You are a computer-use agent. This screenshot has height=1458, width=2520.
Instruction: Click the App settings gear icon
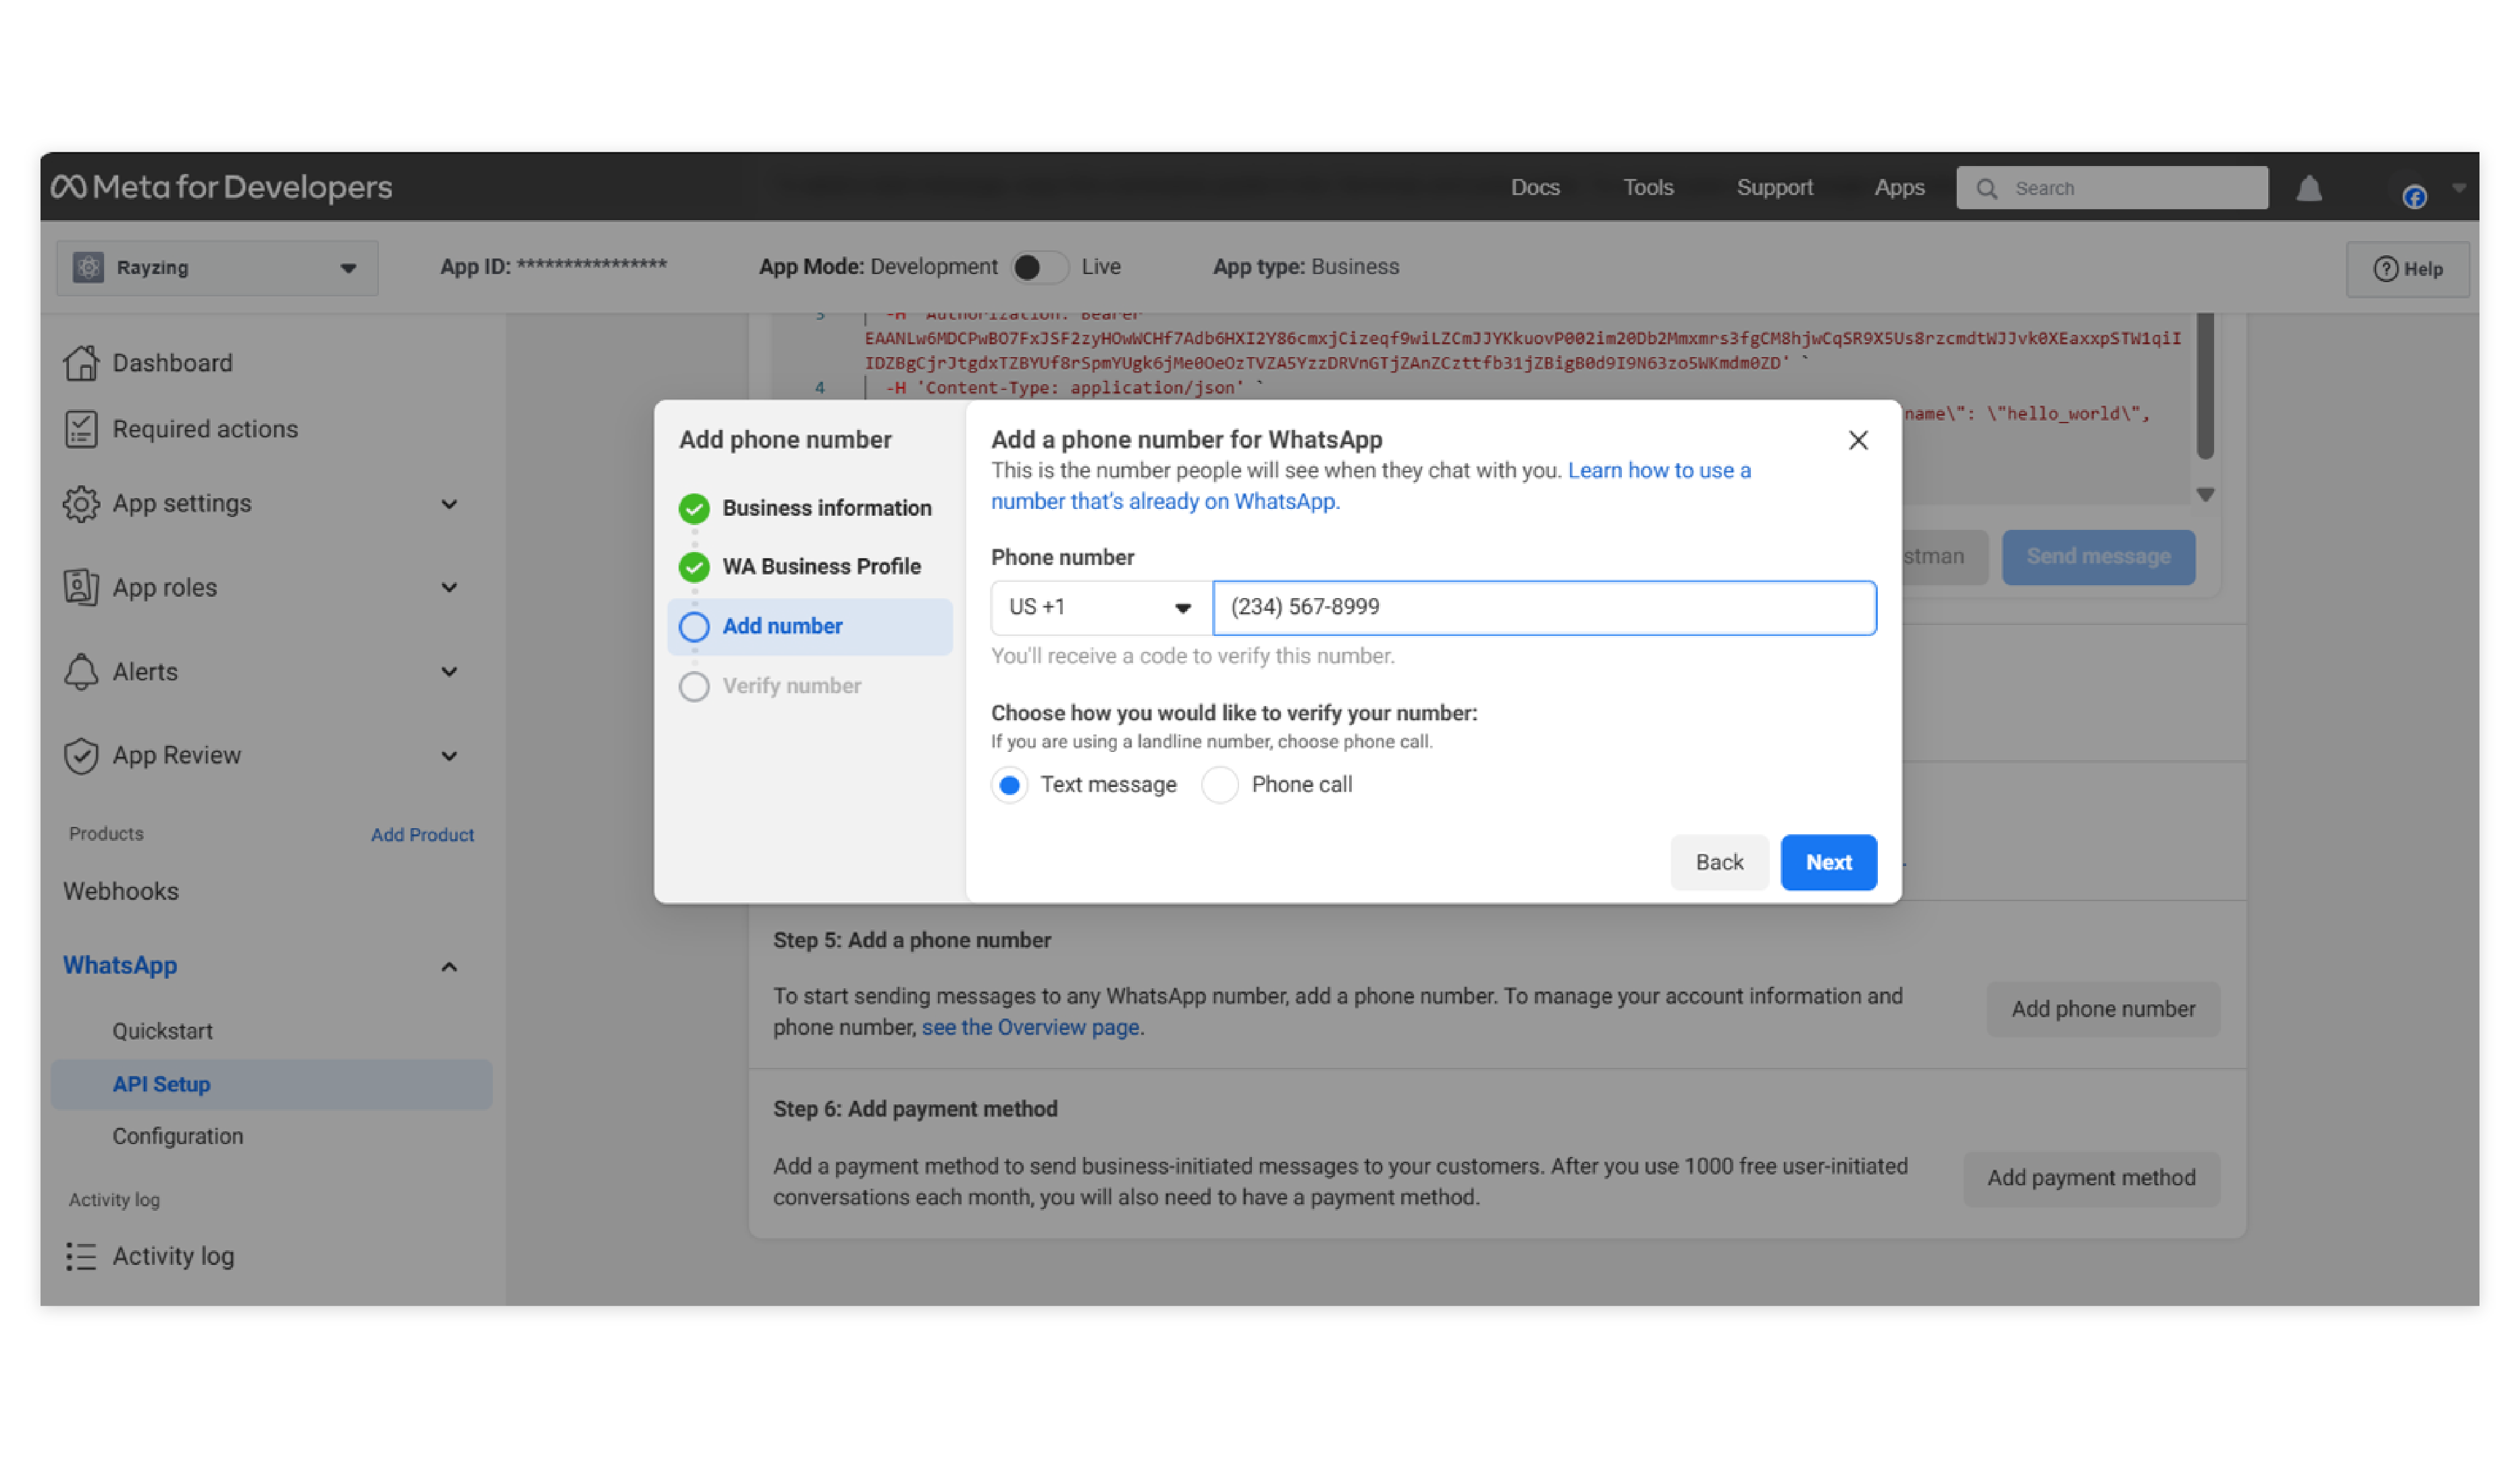click(81, 504)
